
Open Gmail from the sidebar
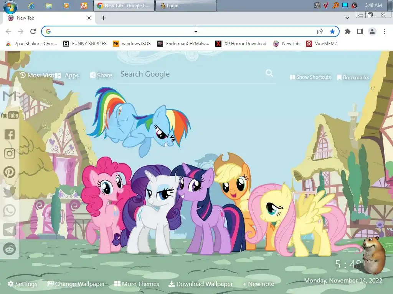point(10,96)
